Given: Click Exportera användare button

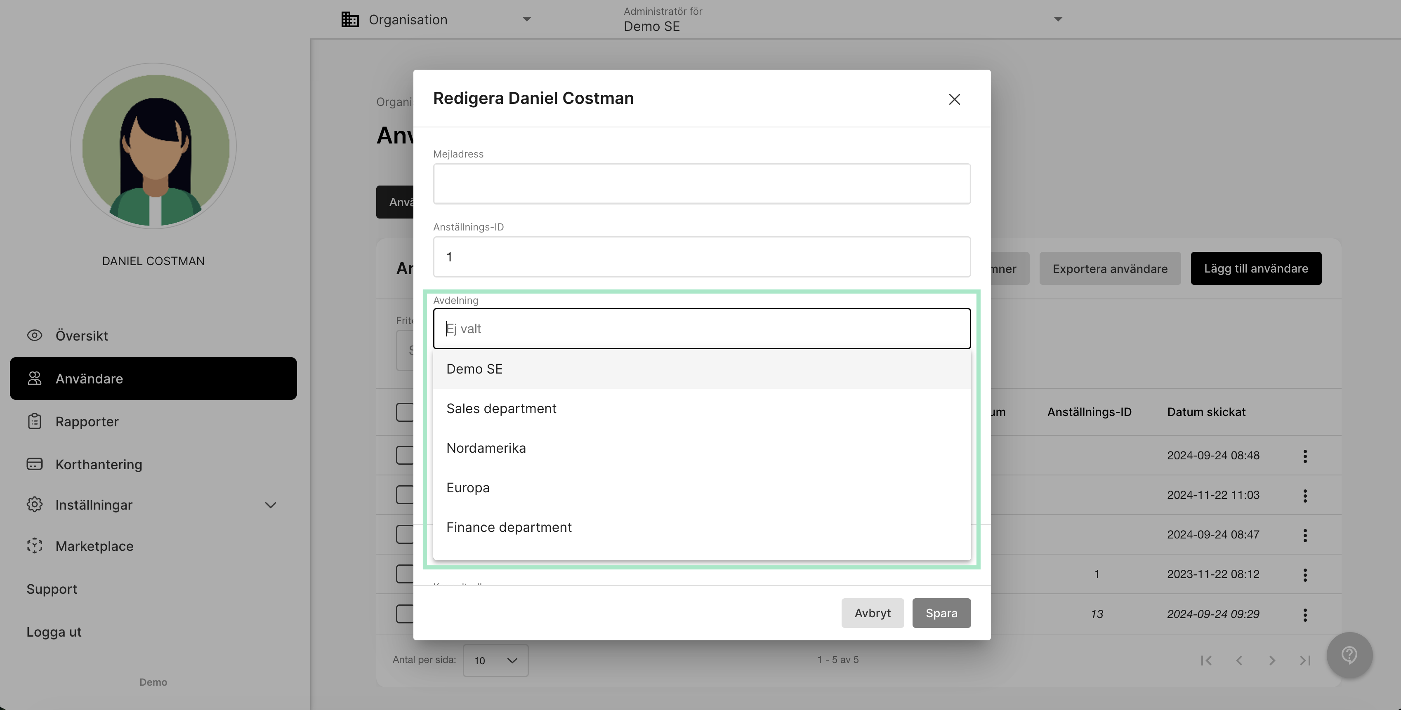Looking at the screenshot, I should point(1110,268).
